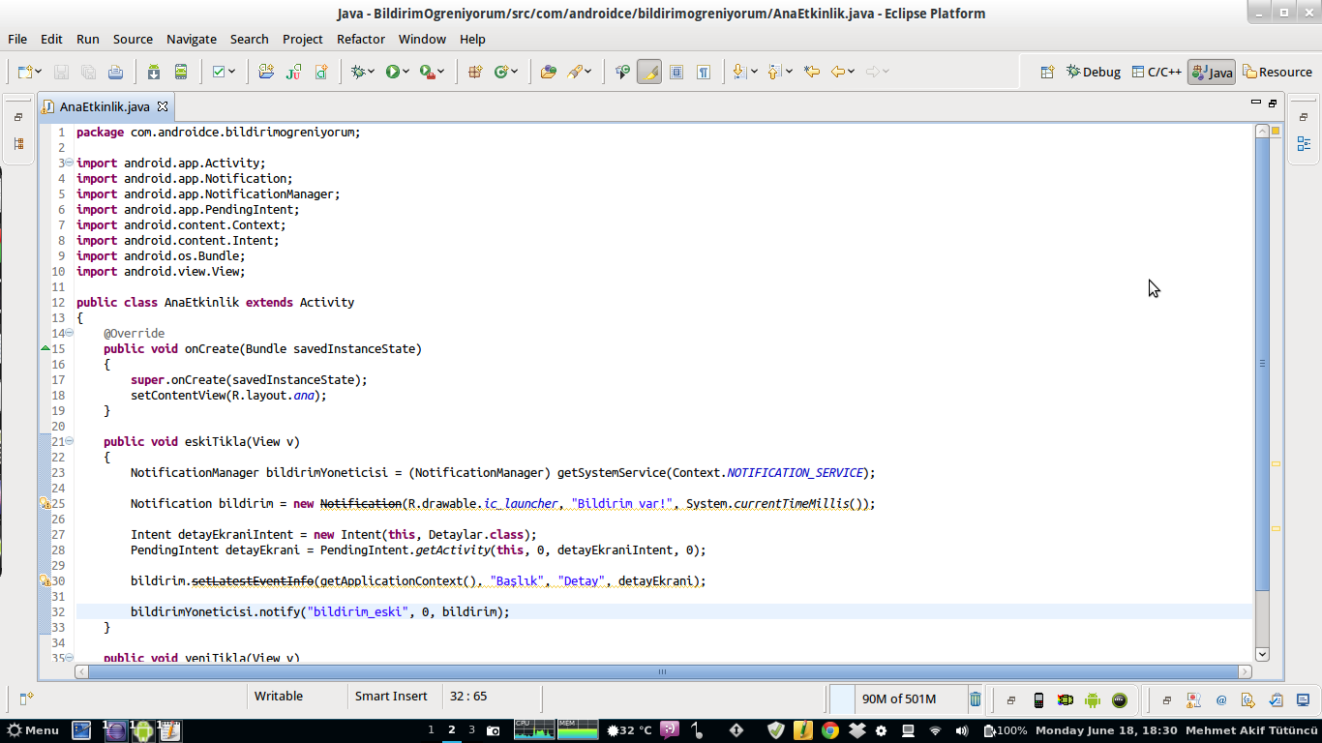Toggle Mark Occurrences highlighter button
Screen dimensions: 1322x743
pos(649,72)
